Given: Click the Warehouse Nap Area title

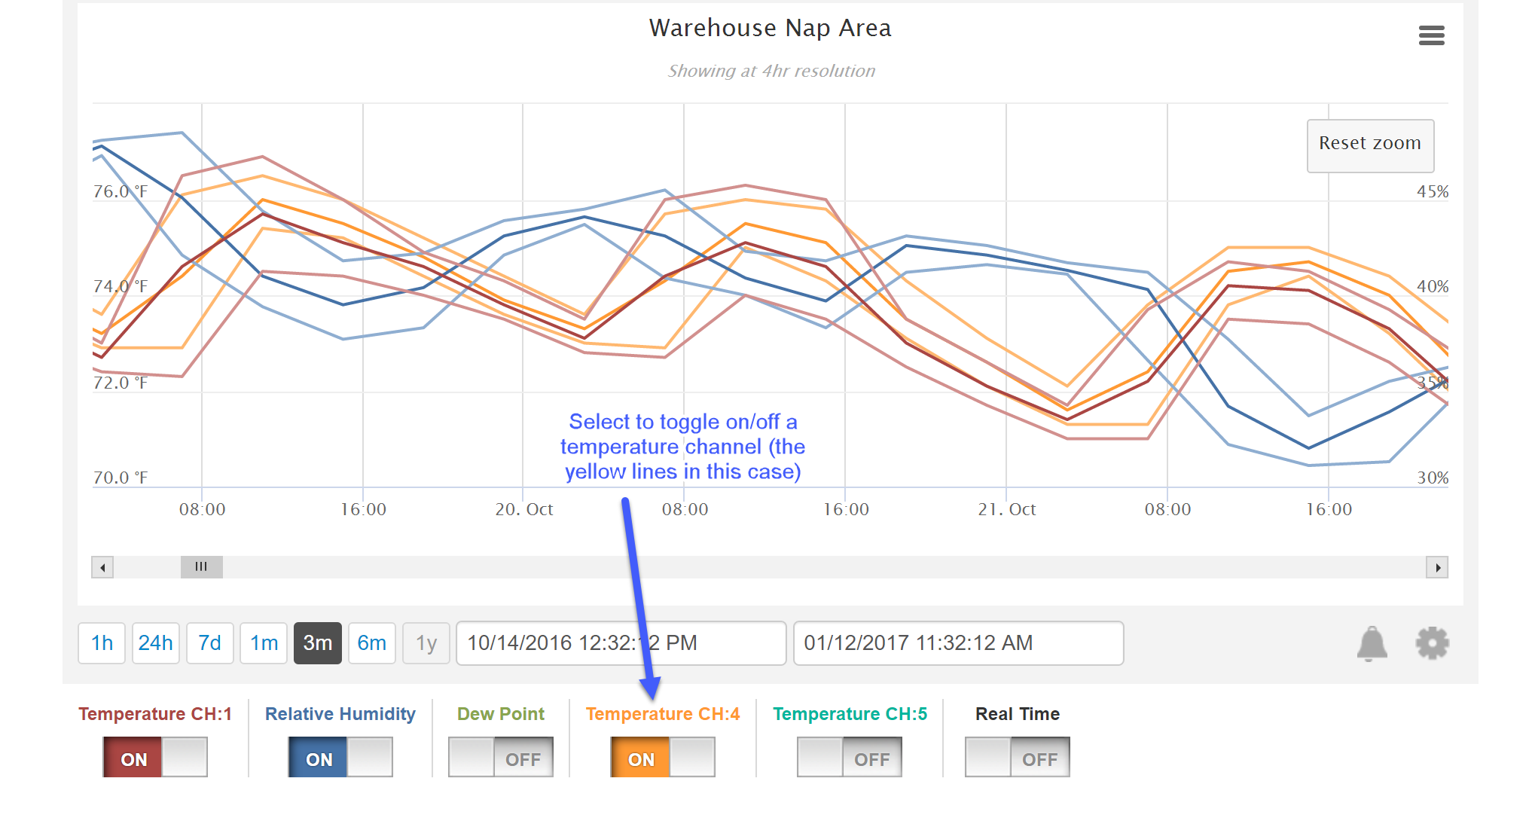Looking at the screenshot, I should pos(770,28).
